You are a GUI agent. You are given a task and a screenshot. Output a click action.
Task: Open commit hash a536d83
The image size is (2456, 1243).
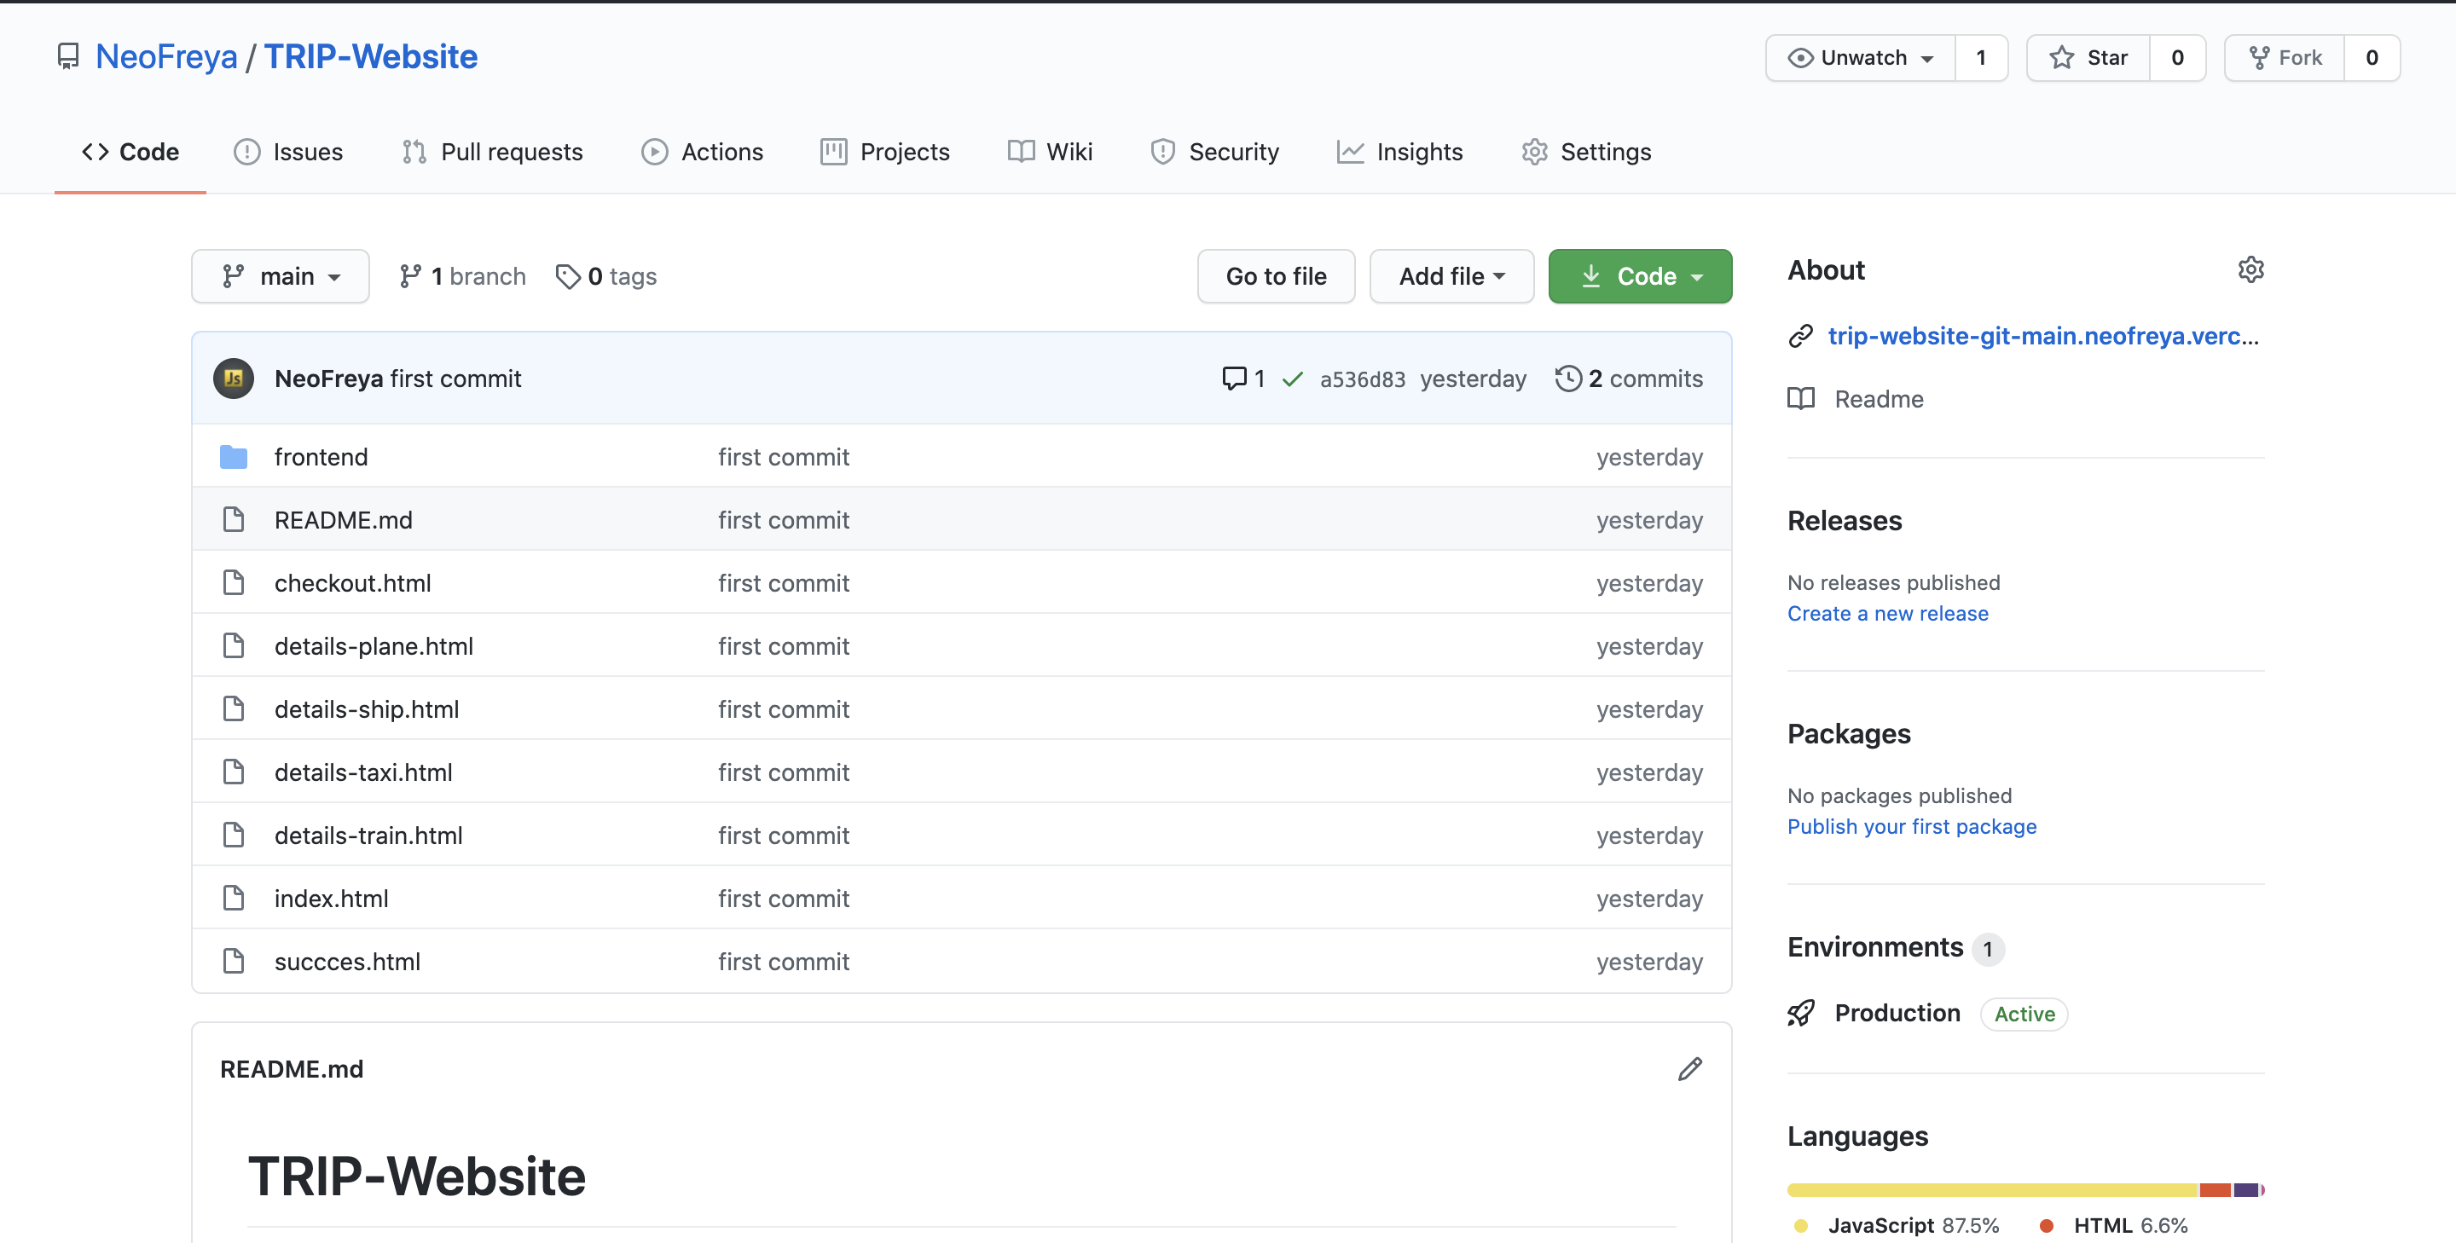pyautogui.click(x=1363, y=379)
